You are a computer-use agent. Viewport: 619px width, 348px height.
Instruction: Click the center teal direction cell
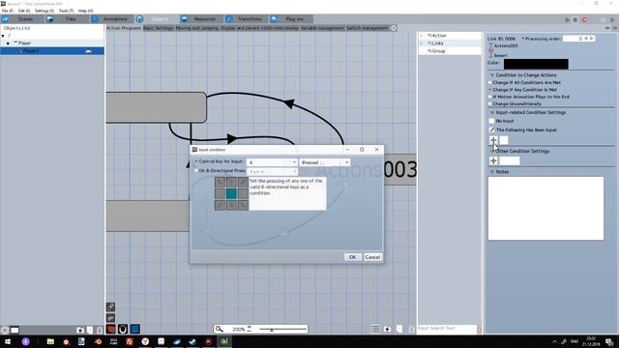[x=231, y=193]
